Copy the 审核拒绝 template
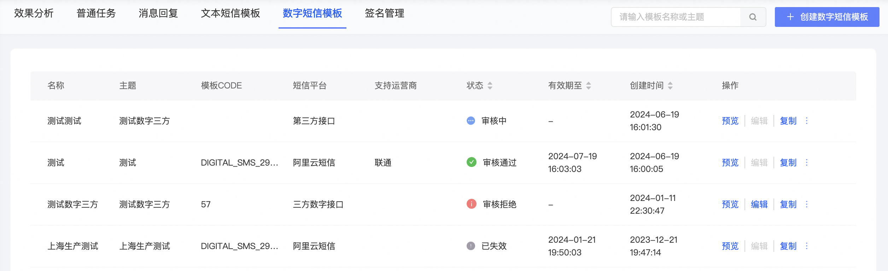This screenshot has width=888, height=271. click(788, 204)
